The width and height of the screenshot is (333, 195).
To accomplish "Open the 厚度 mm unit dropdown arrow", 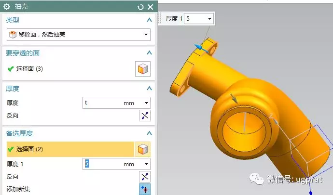I will pos(146,103).
